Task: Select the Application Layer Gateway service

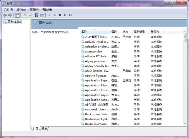Action: click(122, 95)
